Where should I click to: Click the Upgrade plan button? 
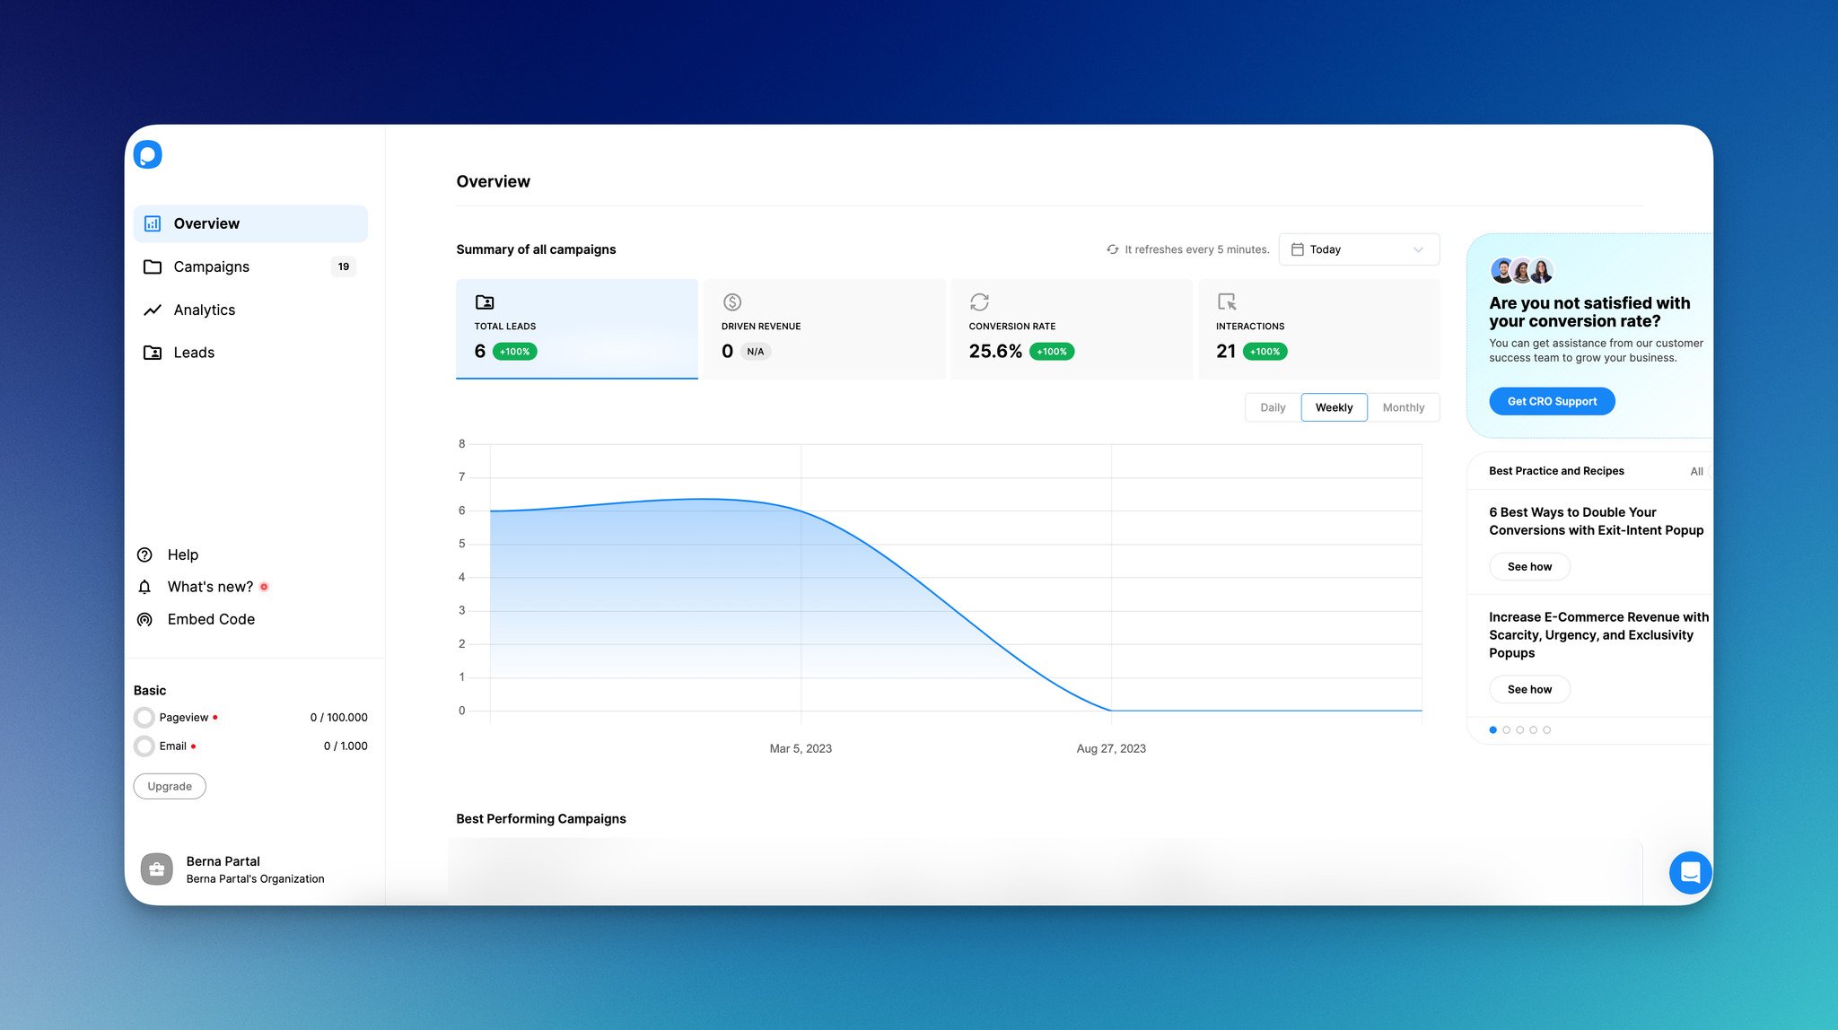tap(170, 786)
